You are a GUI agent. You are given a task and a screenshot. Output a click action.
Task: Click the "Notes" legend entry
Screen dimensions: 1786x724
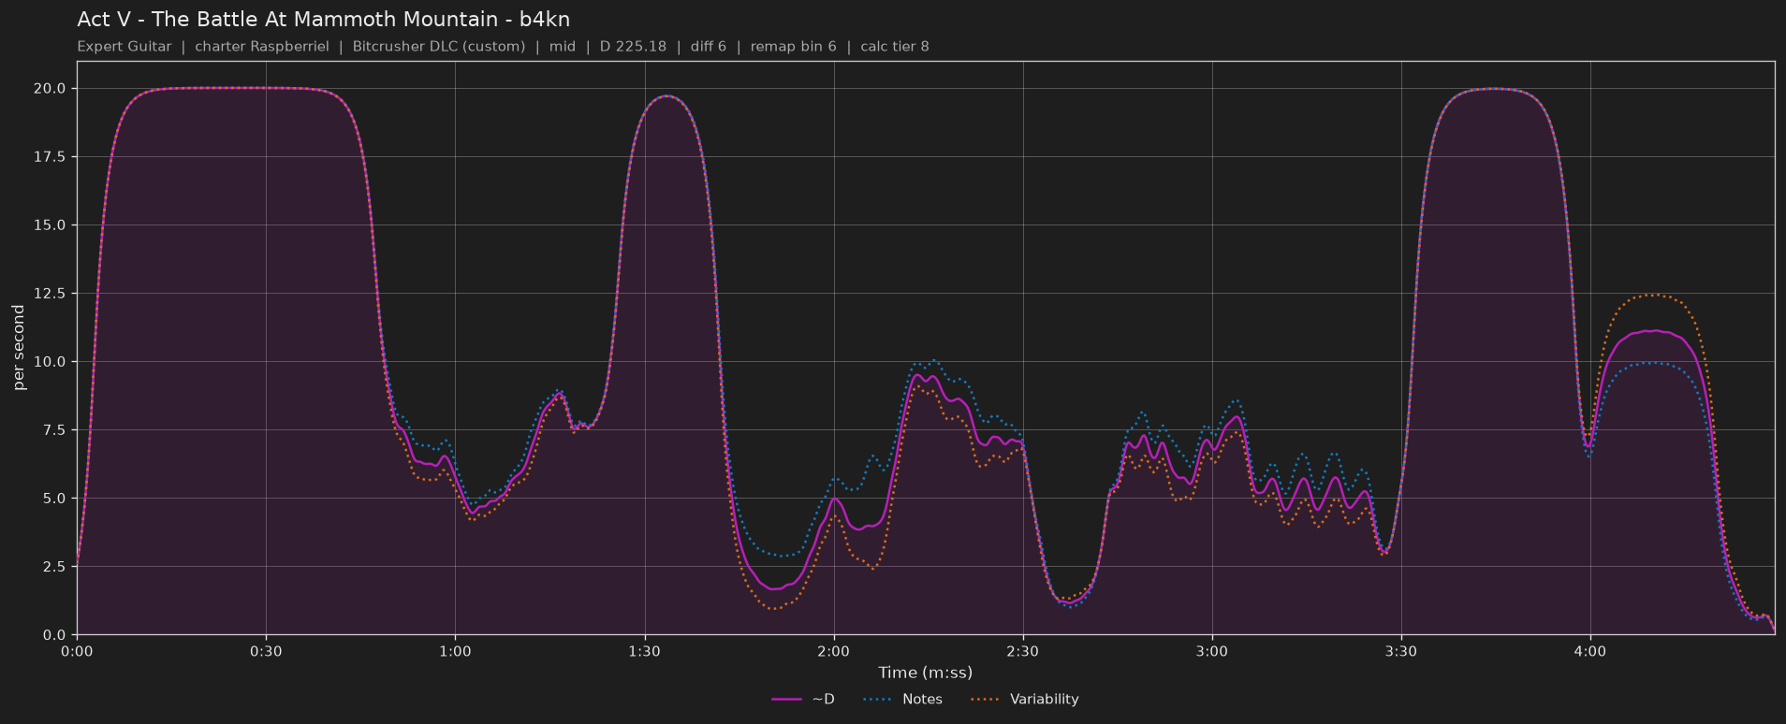(922, 699)
